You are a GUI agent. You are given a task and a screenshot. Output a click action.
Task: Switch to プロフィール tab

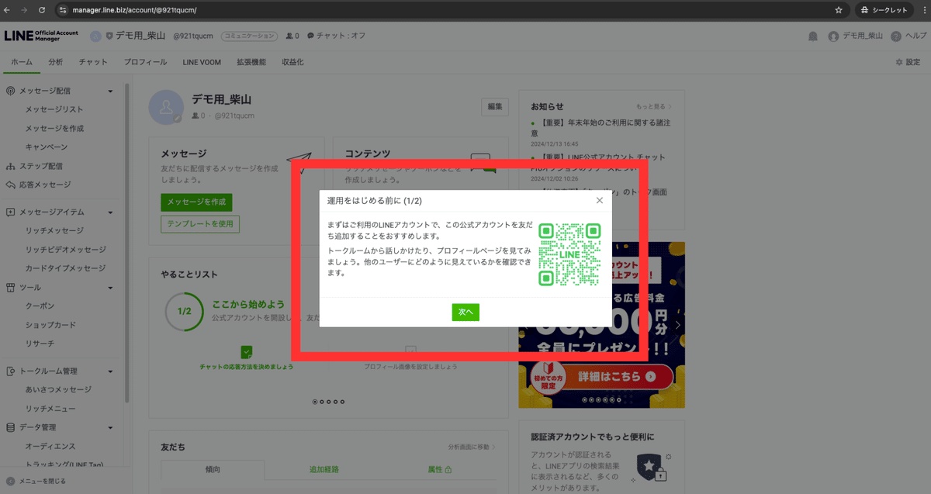[x=145, y=62]
